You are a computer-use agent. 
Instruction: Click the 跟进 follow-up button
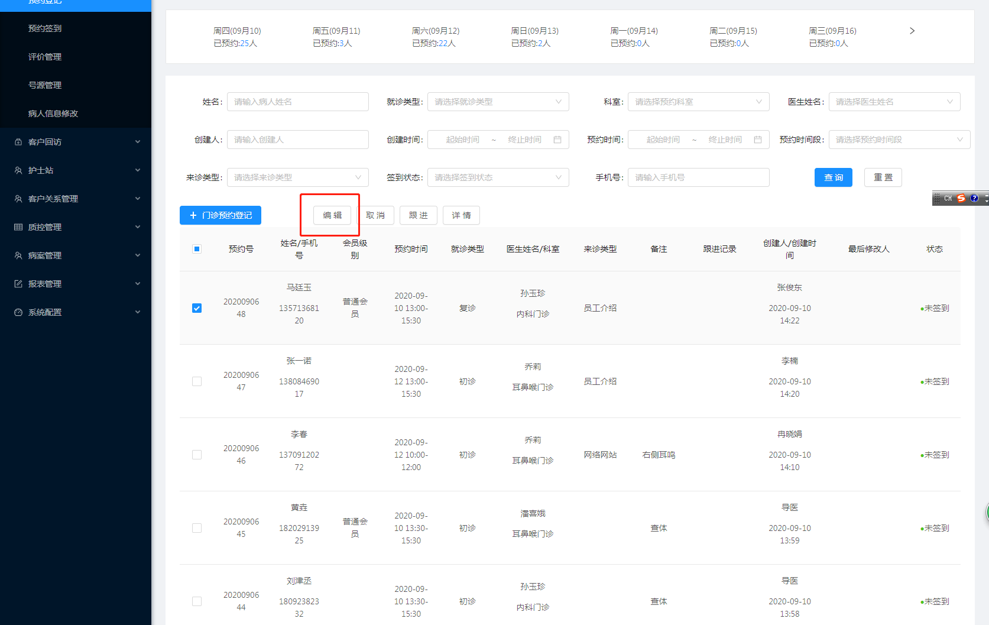pyautogui.click(x=419, y=215)
